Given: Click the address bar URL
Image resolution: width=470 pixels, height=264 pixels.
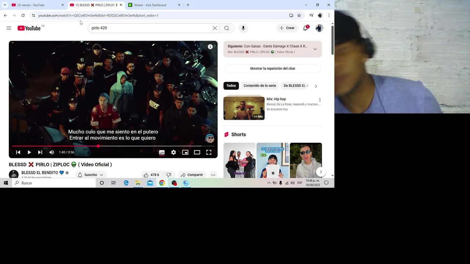Looking at the screenshot, I should point(98,15).
